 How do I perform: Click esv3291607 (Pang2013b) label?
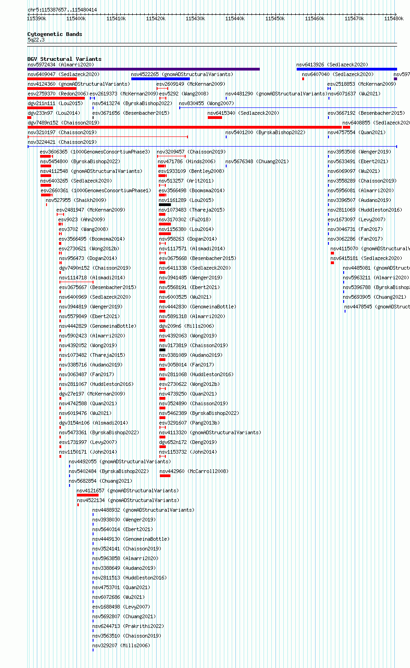[189, 423]
